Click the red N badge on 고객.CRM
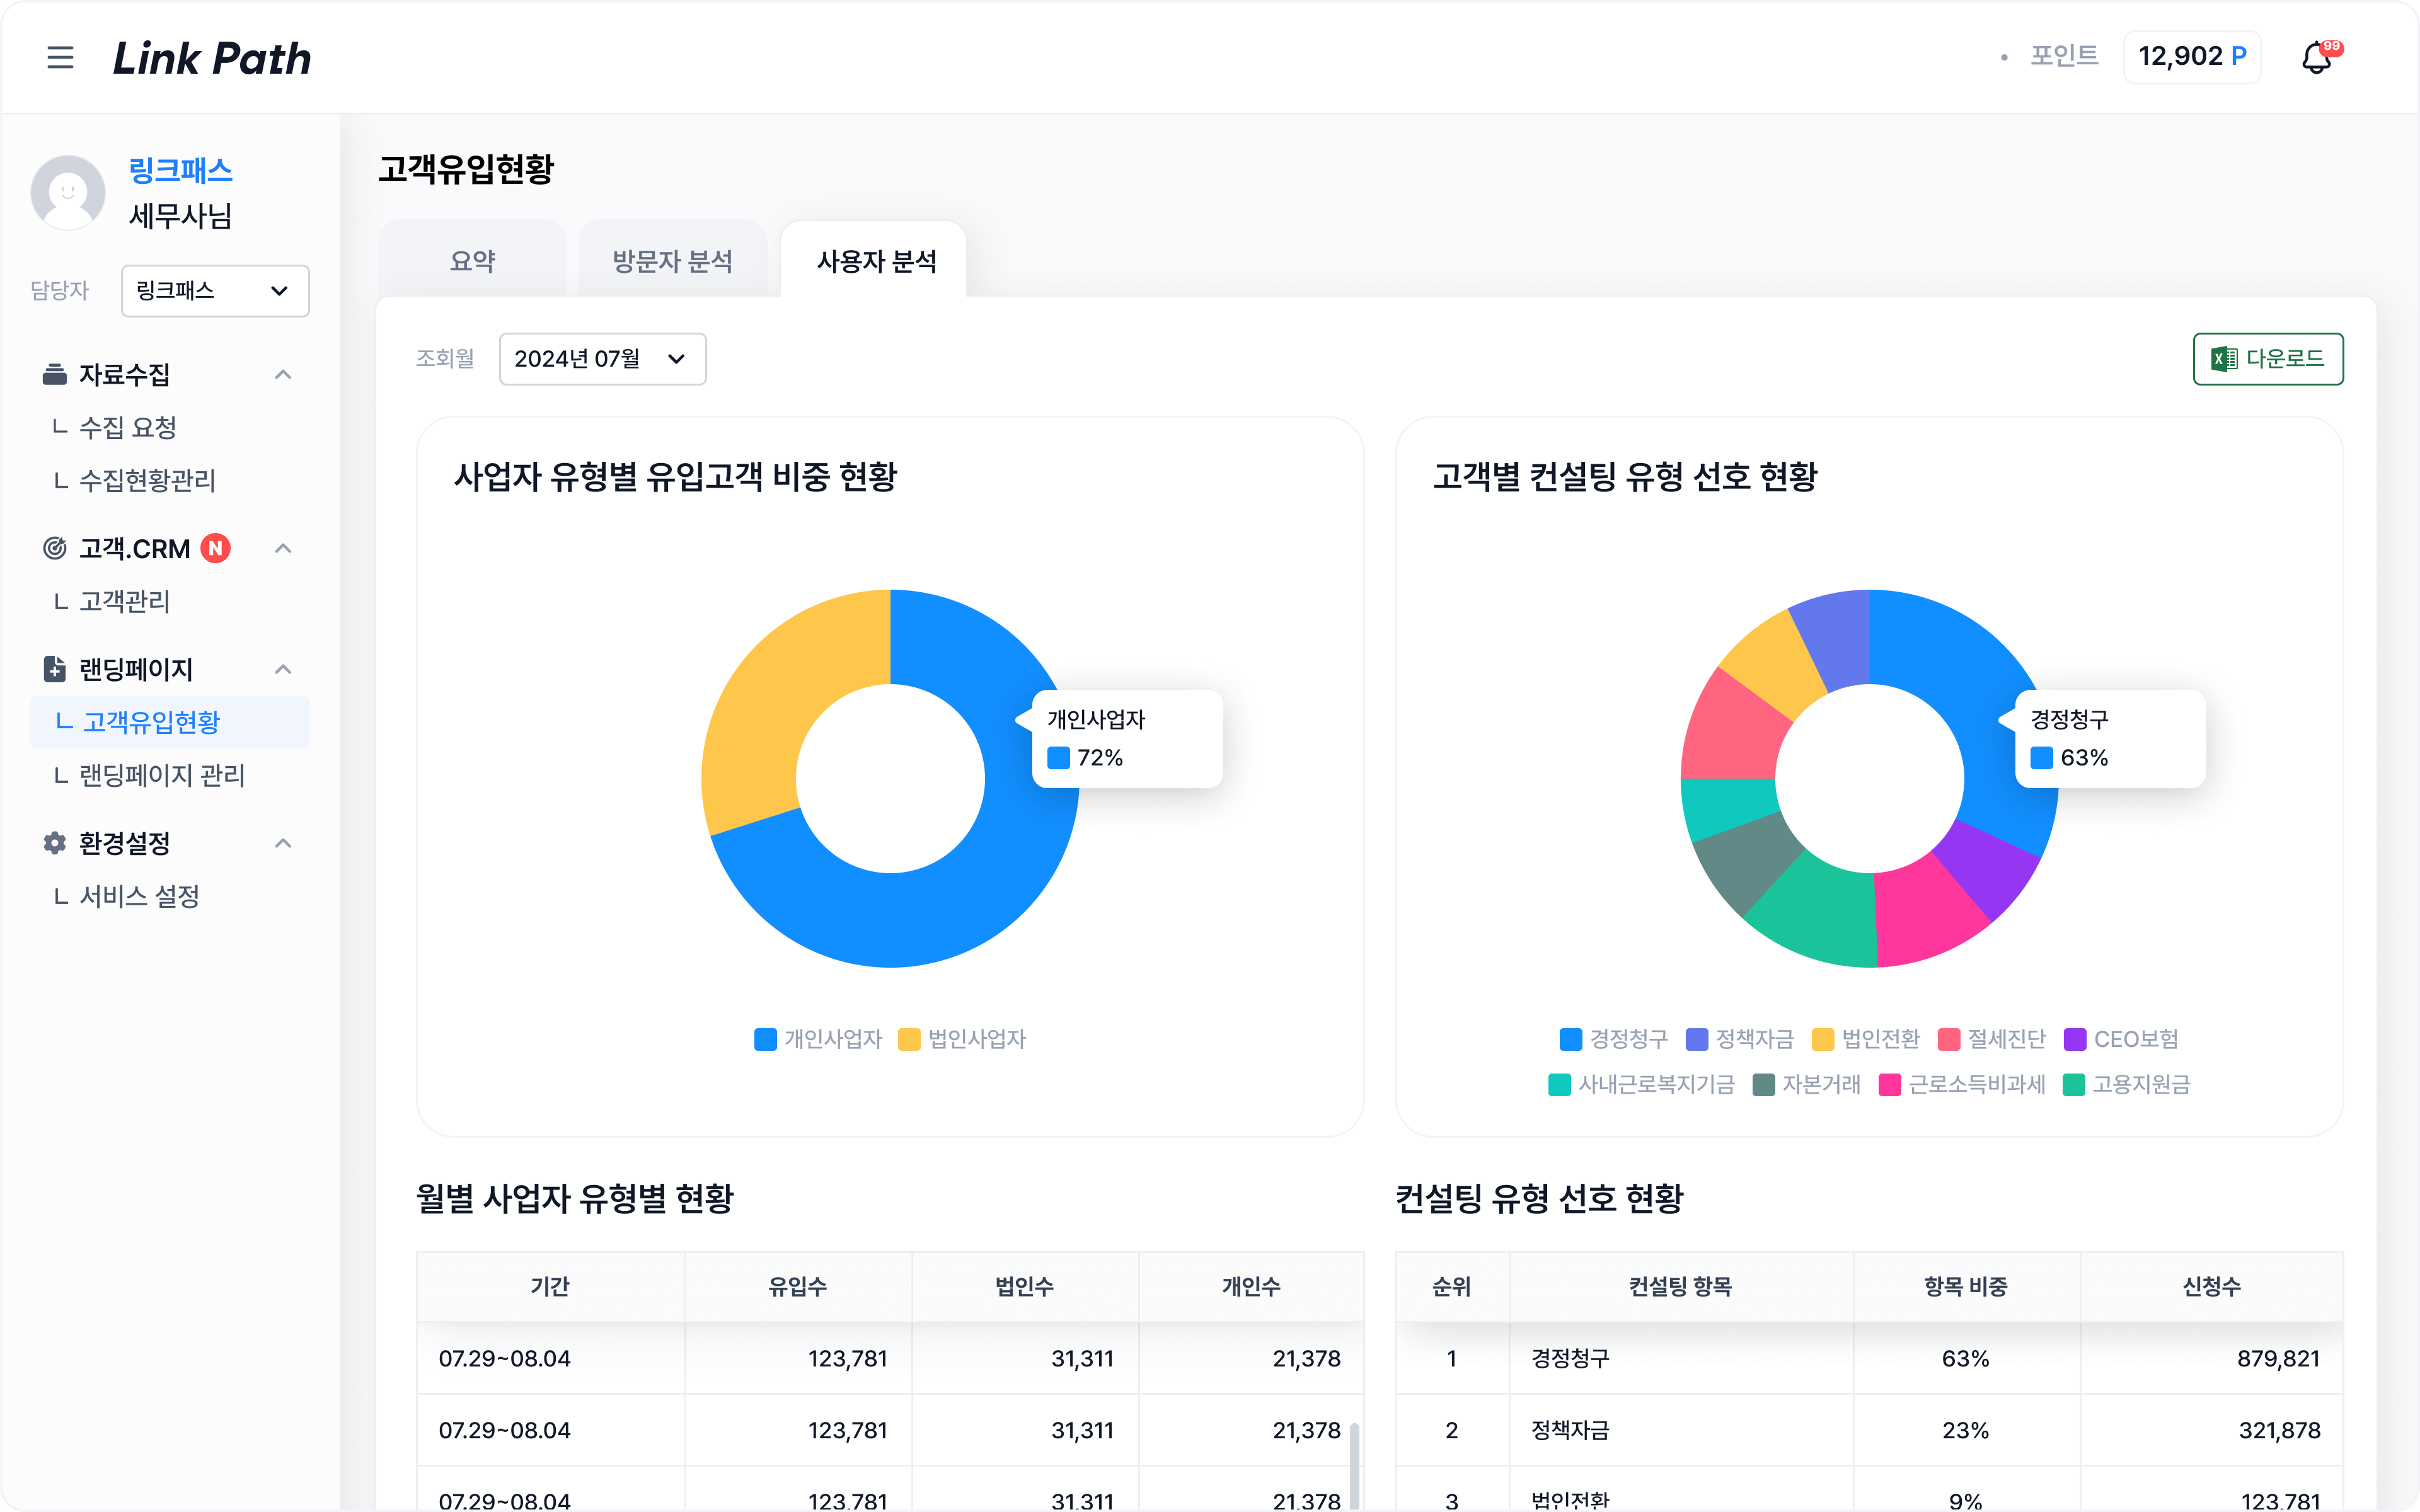Viewport: 2420px width, 1512px height. point(215,548)
